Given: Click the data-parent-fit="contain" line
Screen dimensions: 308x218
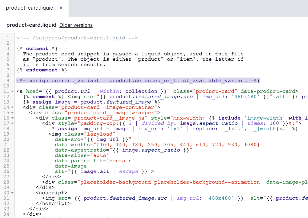Looking at the screenshot, I should tap(95, 161).
